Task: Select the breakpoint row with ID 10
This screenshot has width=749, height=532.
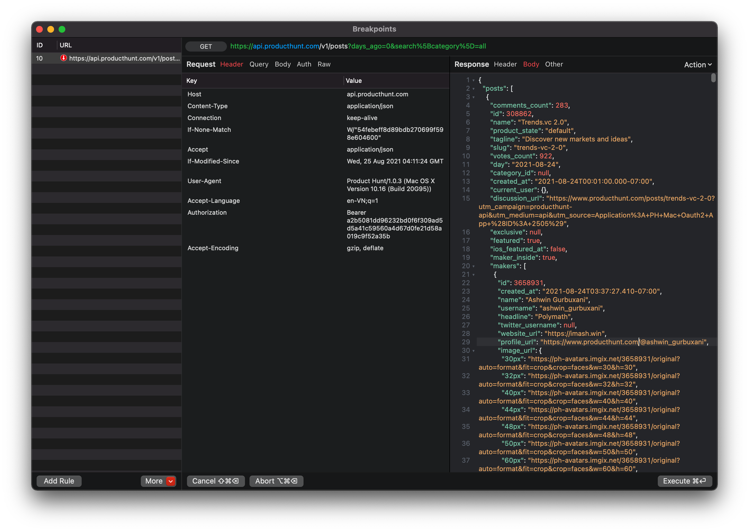Action: click(x=107, y=58)
